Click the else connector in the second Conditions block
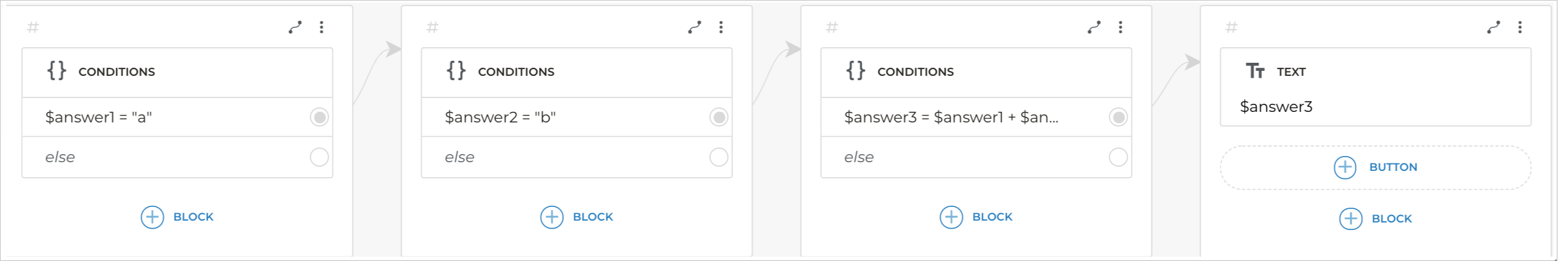The width and height of the screenshot is (1558, 261). [719, 157]
